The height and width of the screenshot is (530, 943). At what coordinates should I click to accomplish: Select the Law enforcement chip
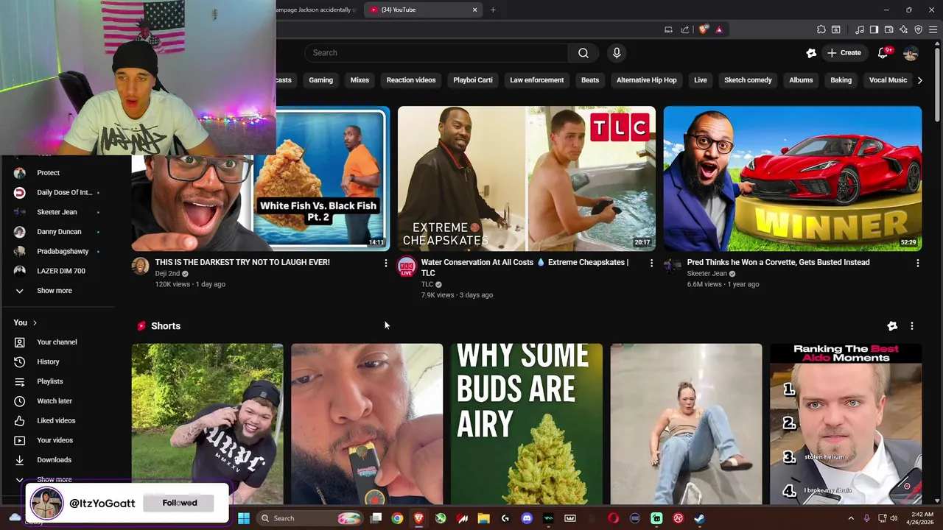[x=536, y=80]
